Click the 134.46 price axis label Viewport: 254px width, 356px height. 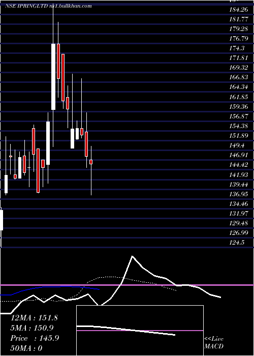pyautogui.click(x=239, y=204)
